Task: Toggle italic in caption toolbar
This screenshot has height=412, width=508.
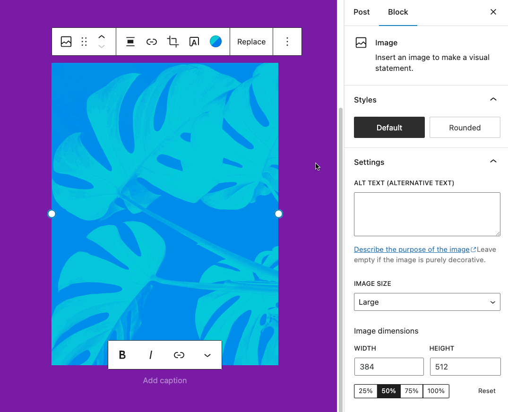Action: pyautogui.click(x=151, y=355)
